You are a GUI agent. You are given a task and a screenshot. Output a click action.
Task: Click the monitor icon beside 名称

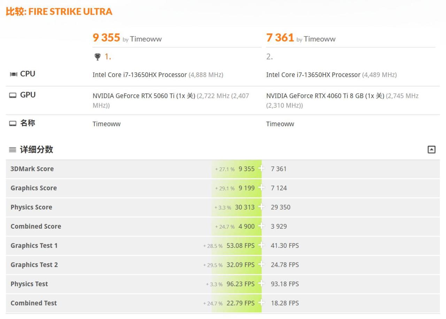coord(13,123)
